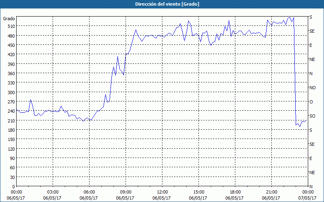Screen dimensions: 324x202
Task: Click the 180 degree axis label
Action: tap(12, 130)
